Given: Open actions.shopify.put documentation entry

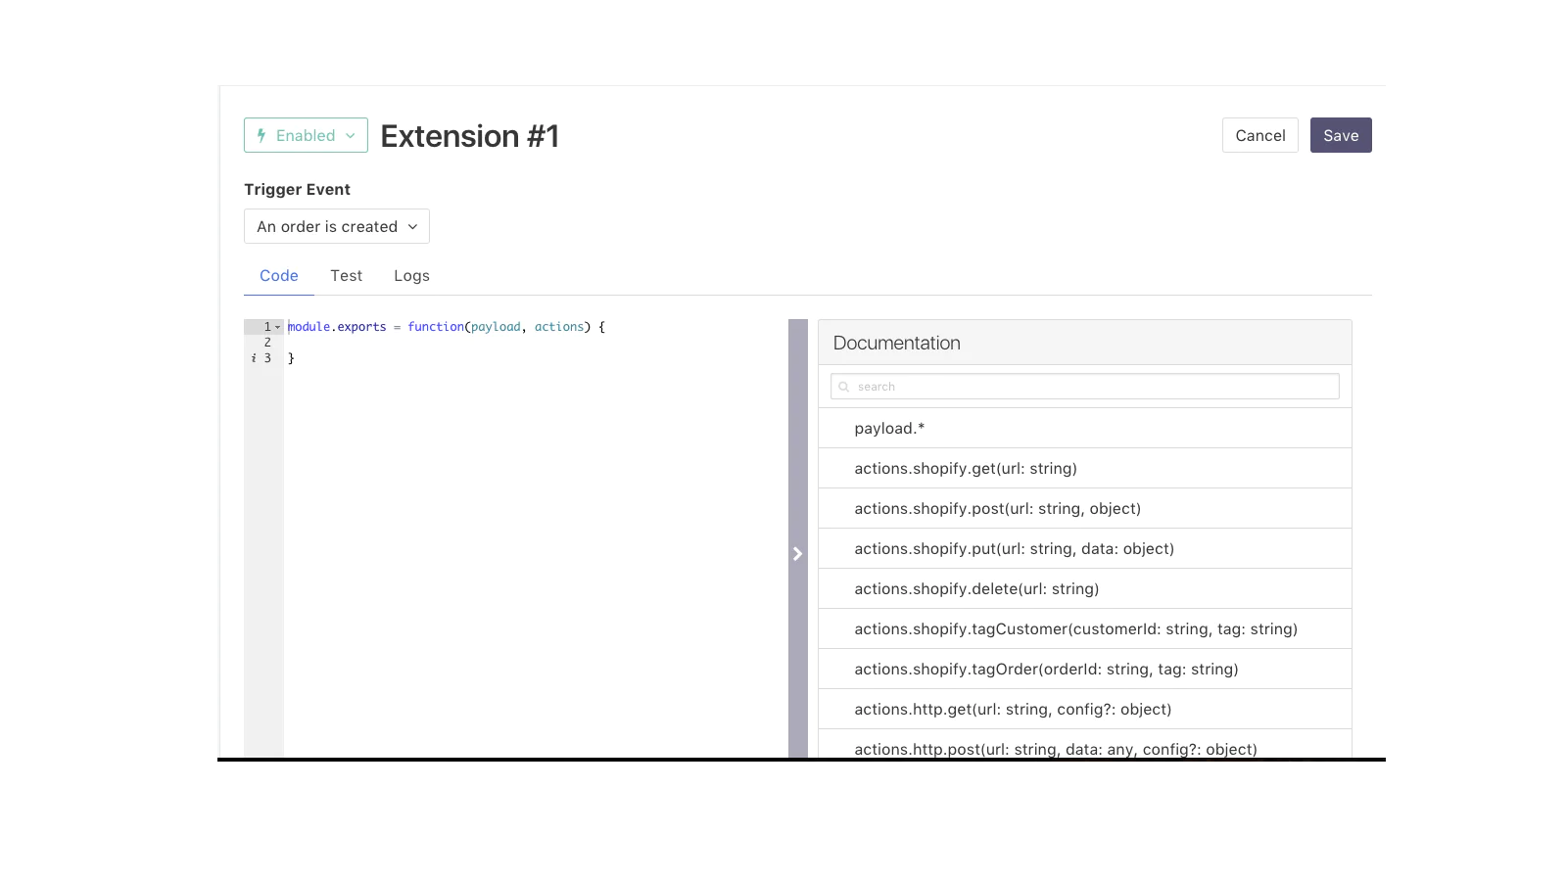Looking at the screenshot, I should [1085, 549].
